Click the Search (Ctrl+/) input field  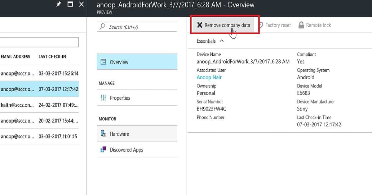137,27
